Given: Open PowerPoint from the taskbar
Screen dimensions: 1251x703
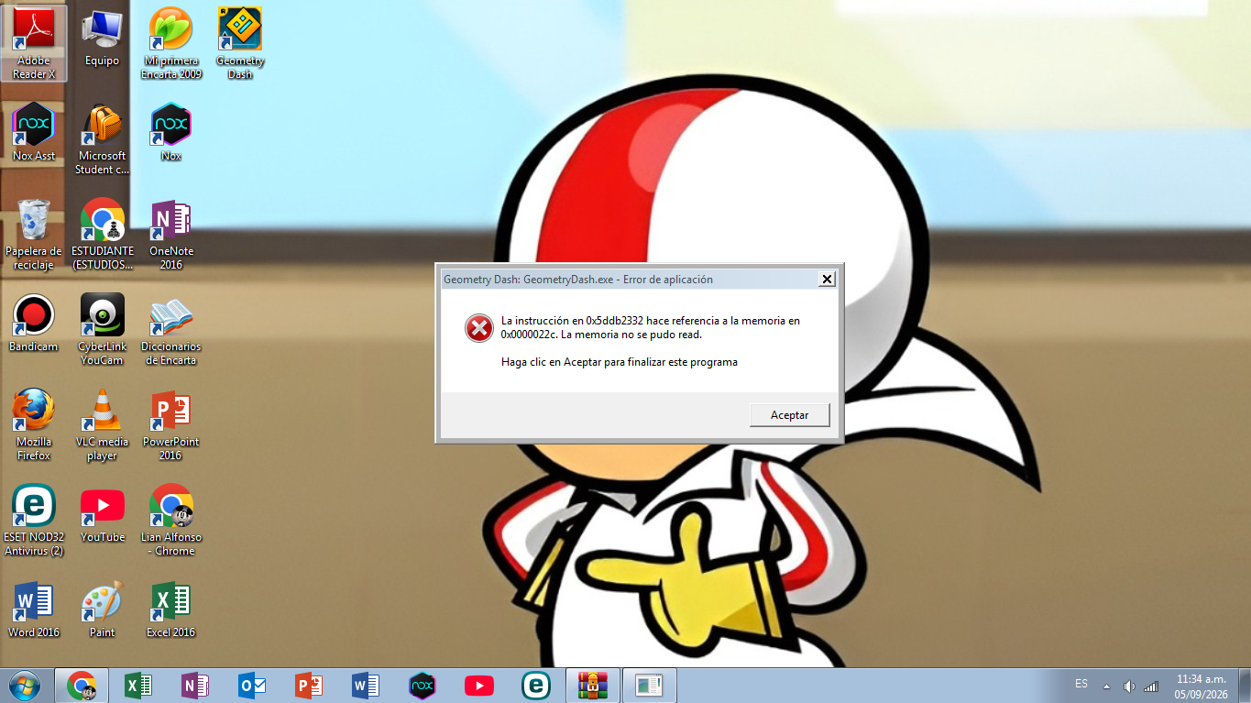Looking at the screenshot, I should coord(309,686).
